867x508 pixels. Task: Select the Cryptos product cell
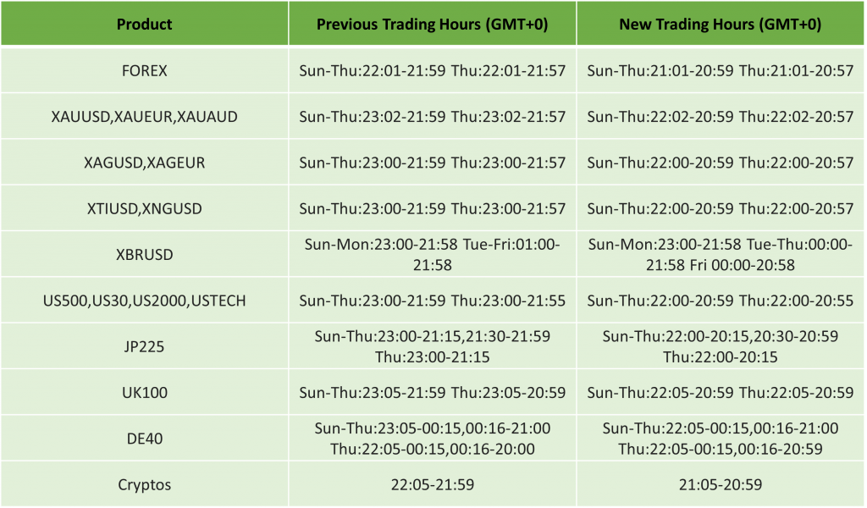click(144, 485)
